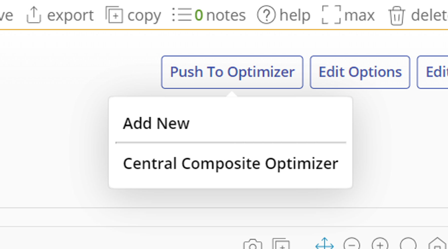Click the export text label
Screen dimensions: 448x249
coord(70,15)
